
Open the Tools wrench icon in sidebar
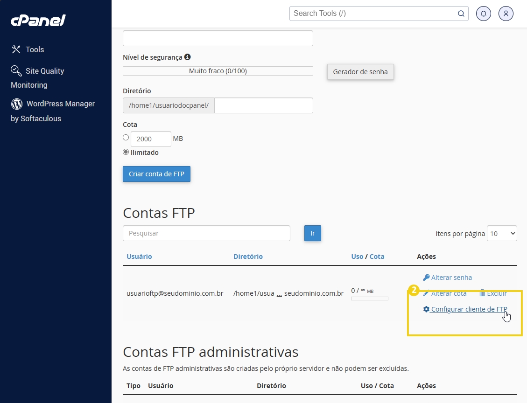tap(16, 49)
